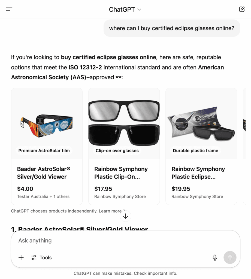Open the ChatGPT model selector dropdown
Screen dimensions: 251x279
(x=139, y=10)
